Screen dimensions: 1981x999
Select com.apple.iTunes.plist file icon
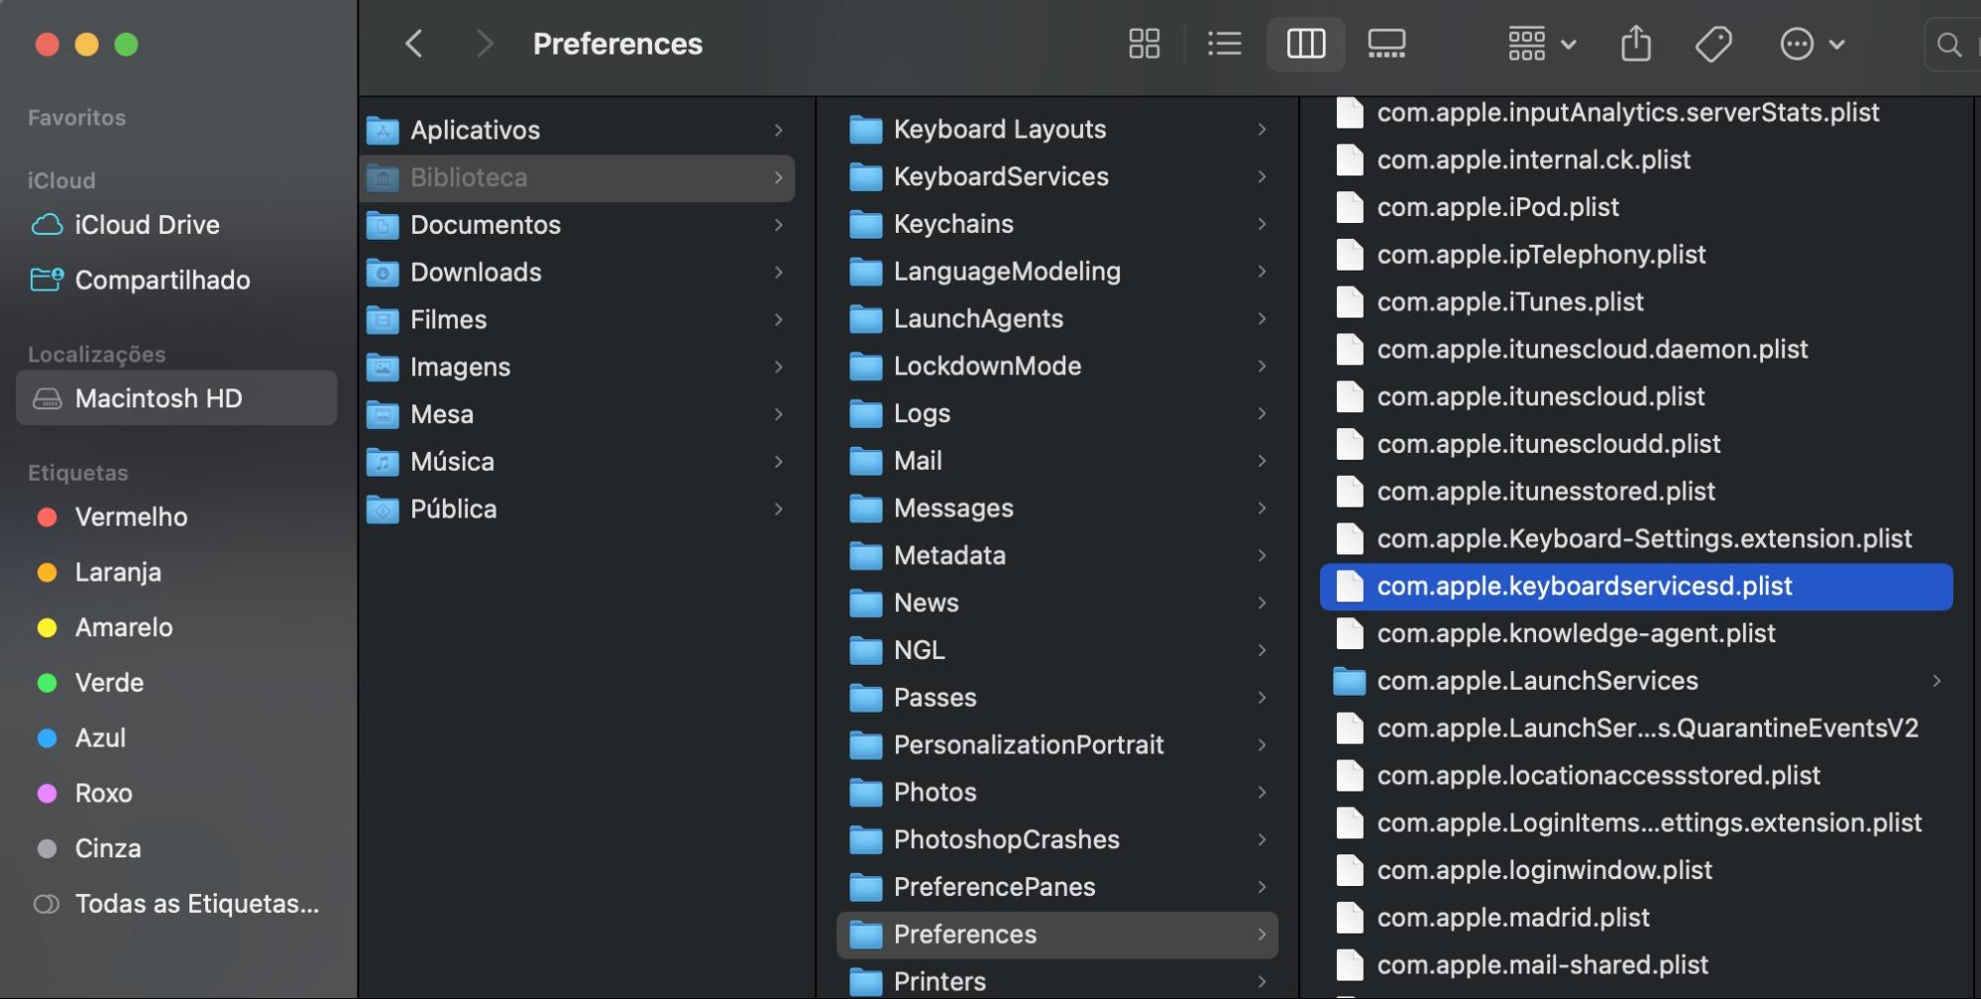(x=1349, y=302)
